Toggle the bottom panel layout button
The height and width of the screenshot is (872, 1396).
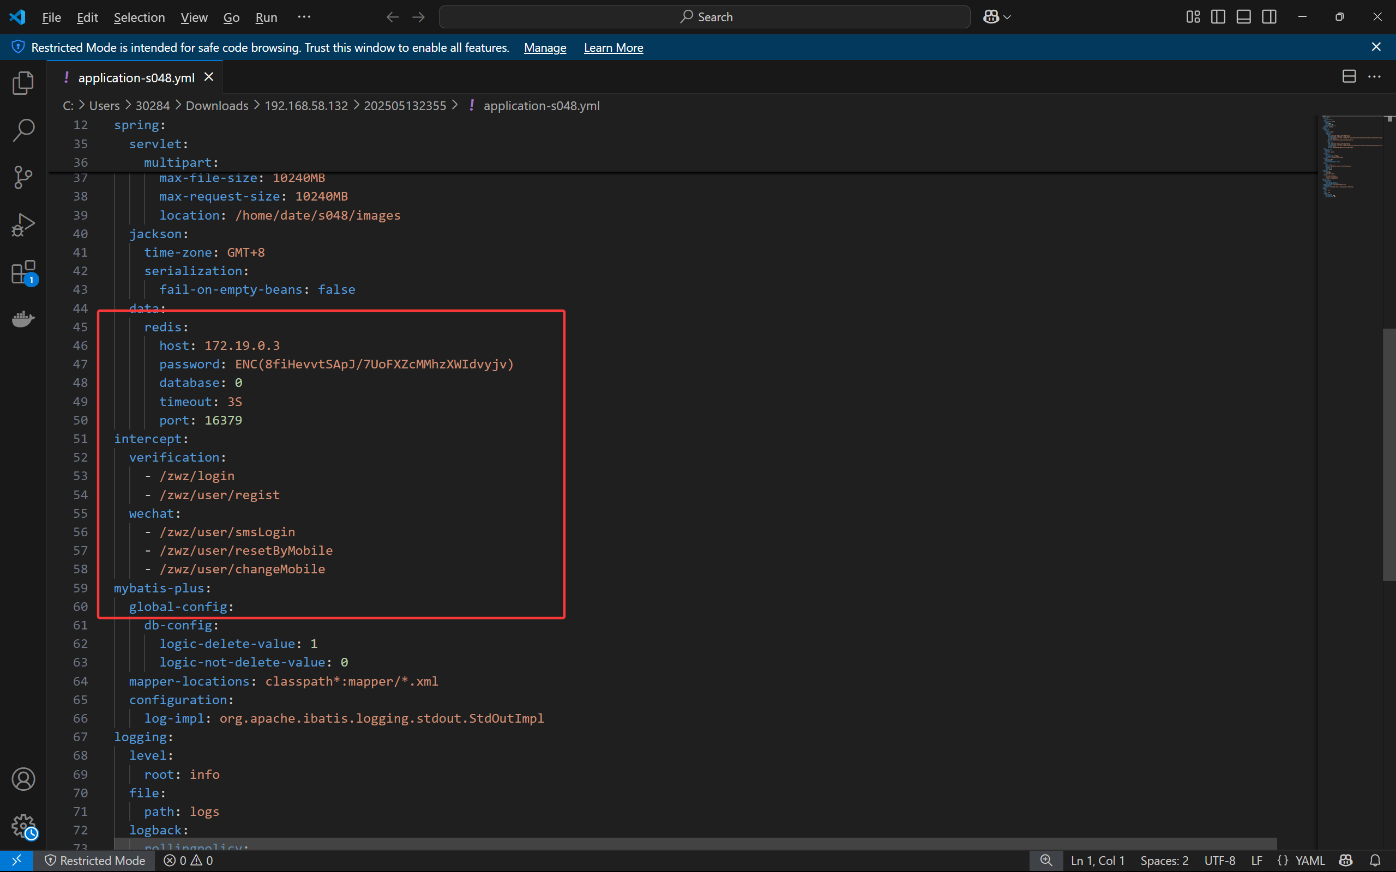click(x=1243, y=17)
